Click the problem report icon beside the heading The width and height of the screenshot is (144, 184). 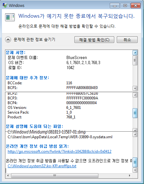10,17
